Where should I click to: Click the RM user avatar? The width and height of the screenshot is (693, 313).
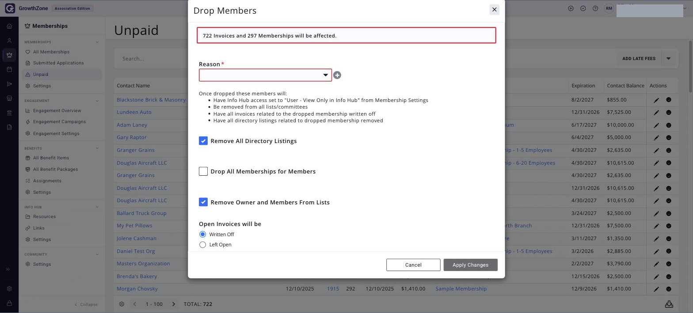click(609, 8)
